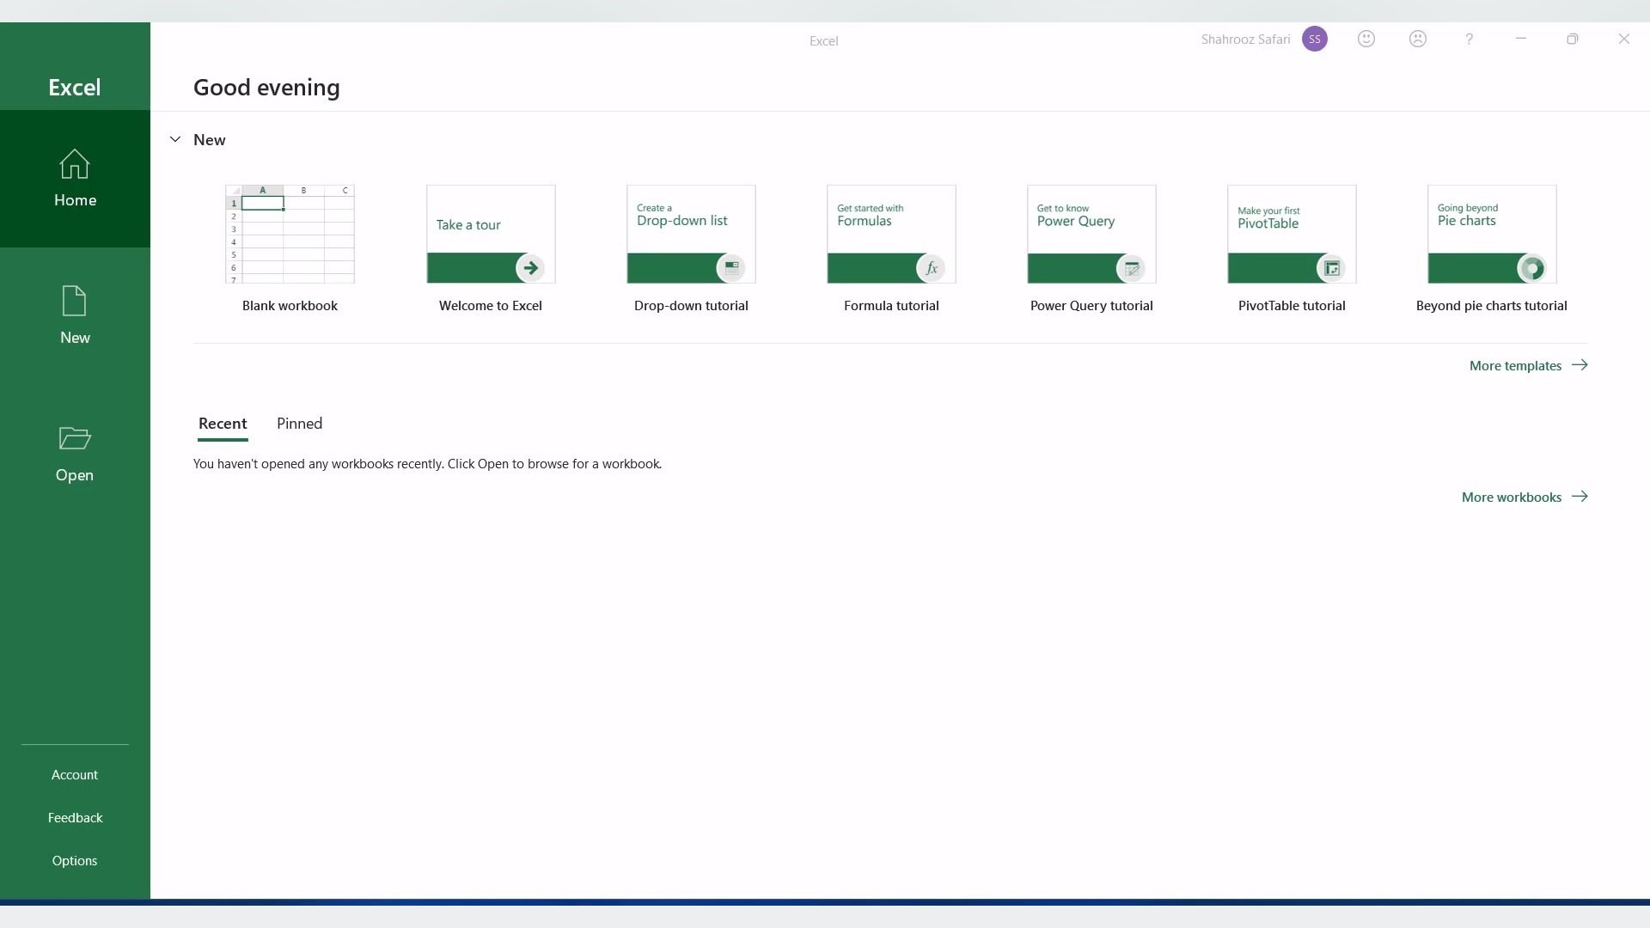
Task: Open the Make your first PivotTable template
Action: click(1292, 234)
